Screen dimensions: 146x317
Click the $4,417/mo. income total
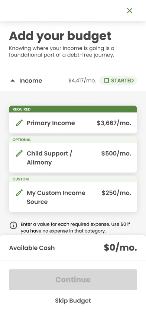[82, 81]
